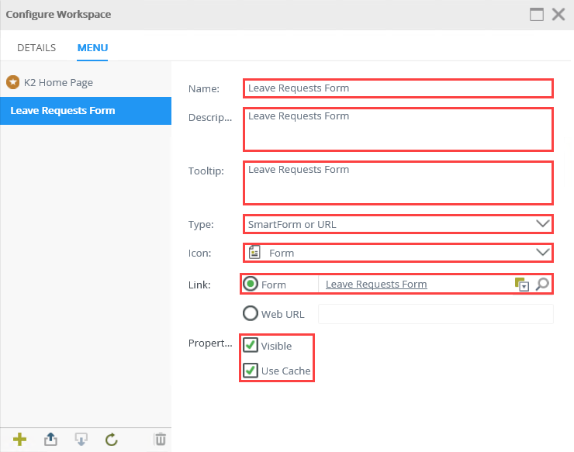Select the MENU tab
Screen dimensions: 574x452
coord(92,47)
